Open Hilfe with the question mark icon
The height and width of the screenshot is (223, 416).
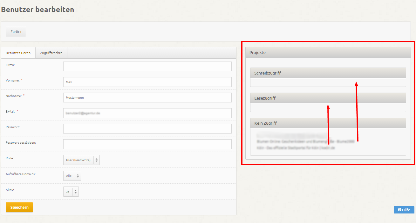click(x=404, y=210)
